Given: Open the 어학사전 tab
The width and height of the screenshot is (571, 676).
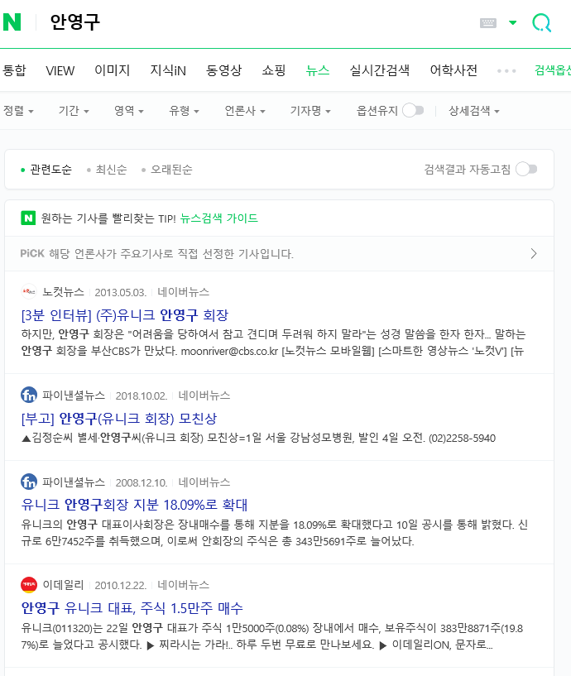Looking at the screenshot, I should click(x=453, y=70).
